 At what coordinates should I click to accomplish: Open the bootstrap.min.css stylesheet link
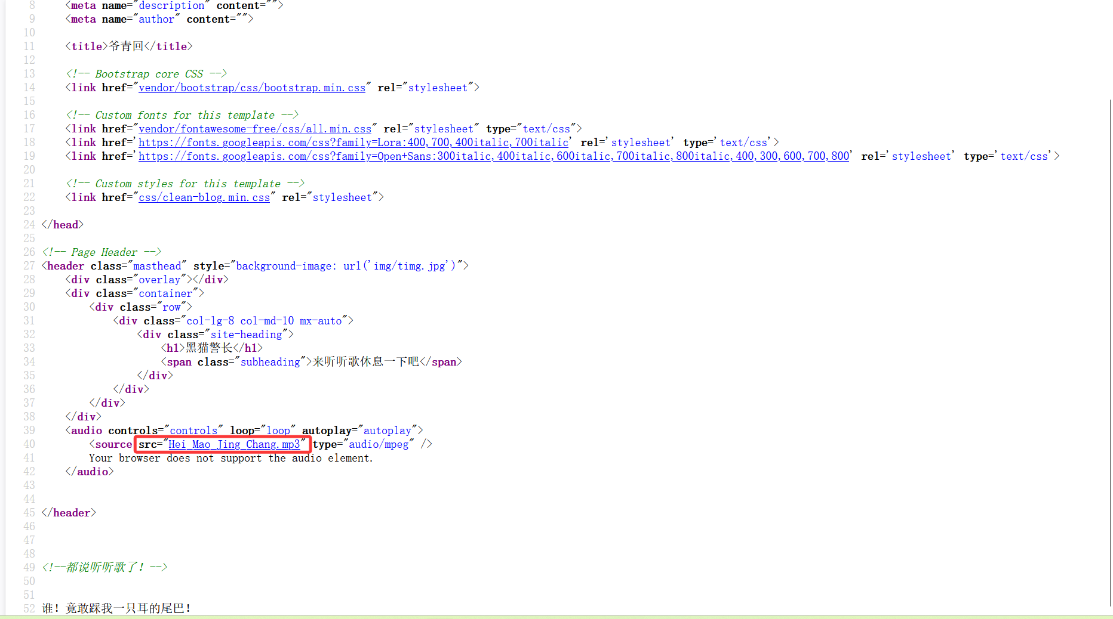pos(251,88)
